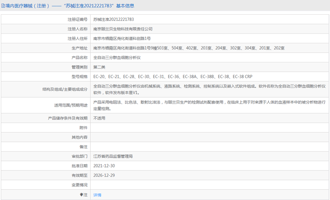Image resolution: width=330 pixels, height=200 pixels.
Task: Click the pin icon beside the 注 label
Action: pyautogui.click(x=81, y=195)
